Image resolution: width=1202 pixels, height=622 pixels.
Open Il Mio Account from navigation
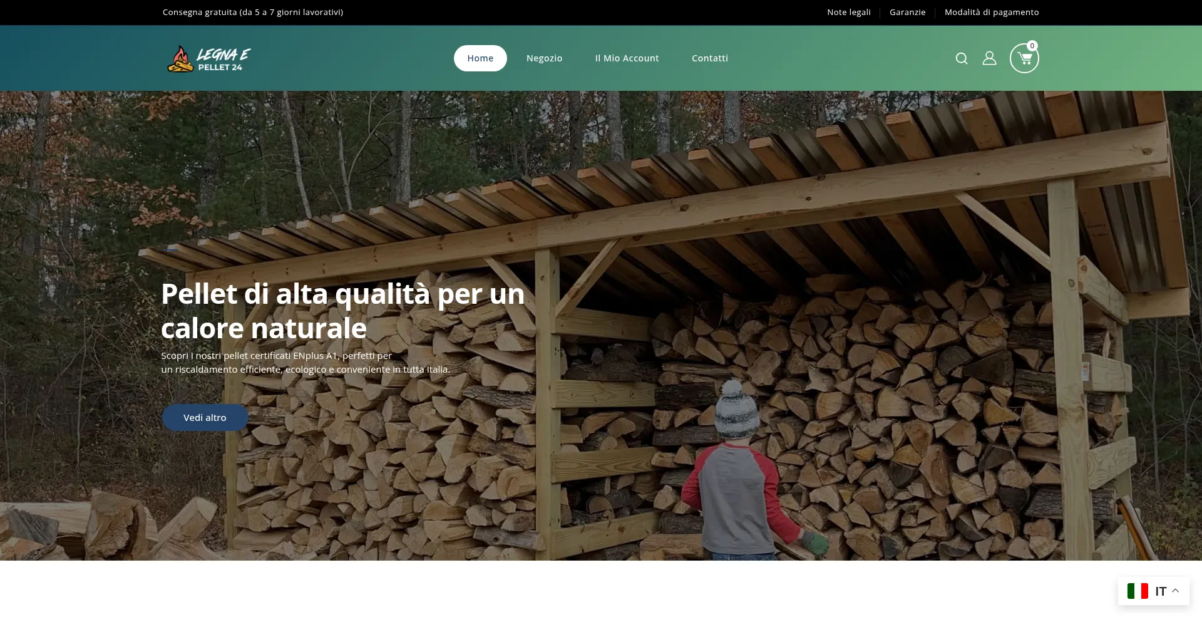tap(627, 58)
